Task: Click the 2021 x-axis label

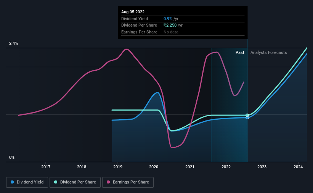Action: click(190, 167)
